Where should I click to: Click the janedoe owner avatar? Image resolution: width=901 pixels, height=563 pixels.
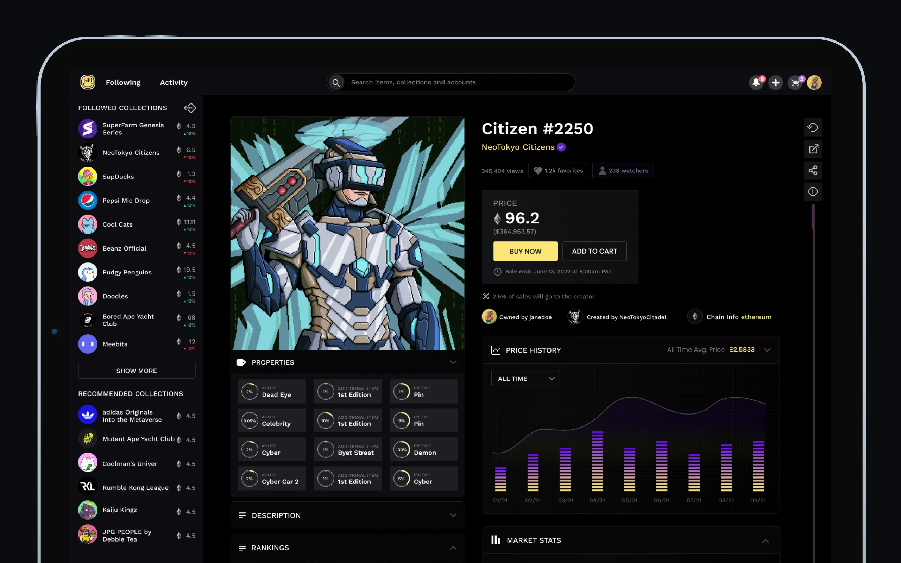click(489, 317)
